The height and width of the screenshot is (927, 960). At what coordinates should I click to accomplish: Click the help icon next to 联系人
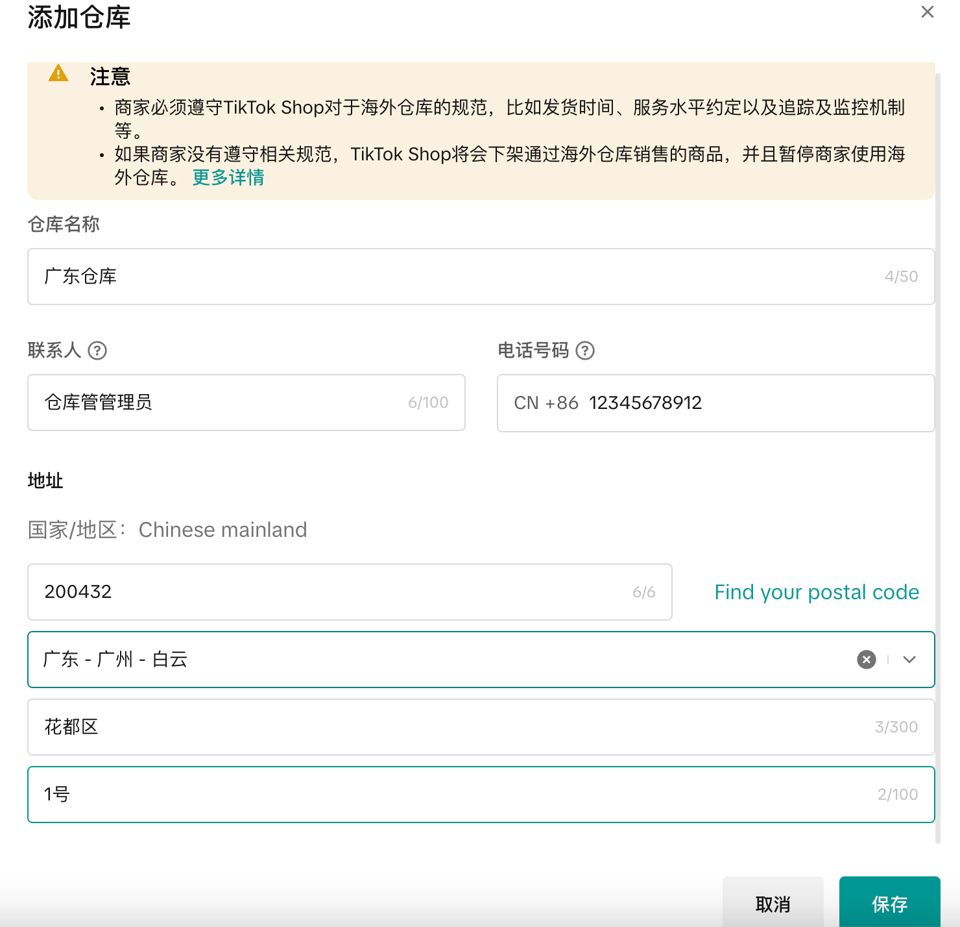pos(97,351)
